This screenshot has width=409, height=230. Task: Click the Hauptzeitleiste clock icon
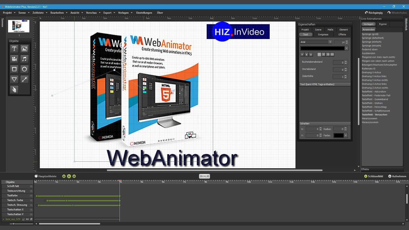tap(36, 176)
